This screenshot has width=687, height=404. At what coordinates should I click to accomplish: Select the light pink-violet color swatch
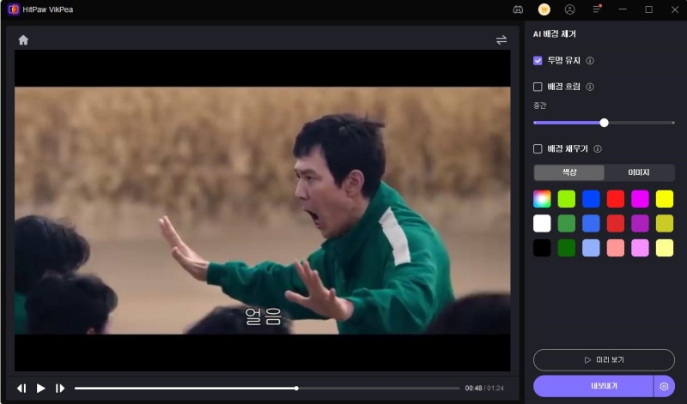(x=640, y=248)
